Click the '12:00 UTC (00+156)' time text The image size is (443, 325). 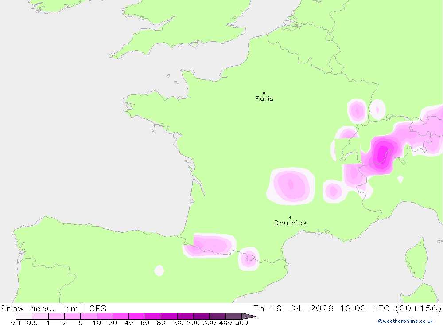click(x=391, y=308)
